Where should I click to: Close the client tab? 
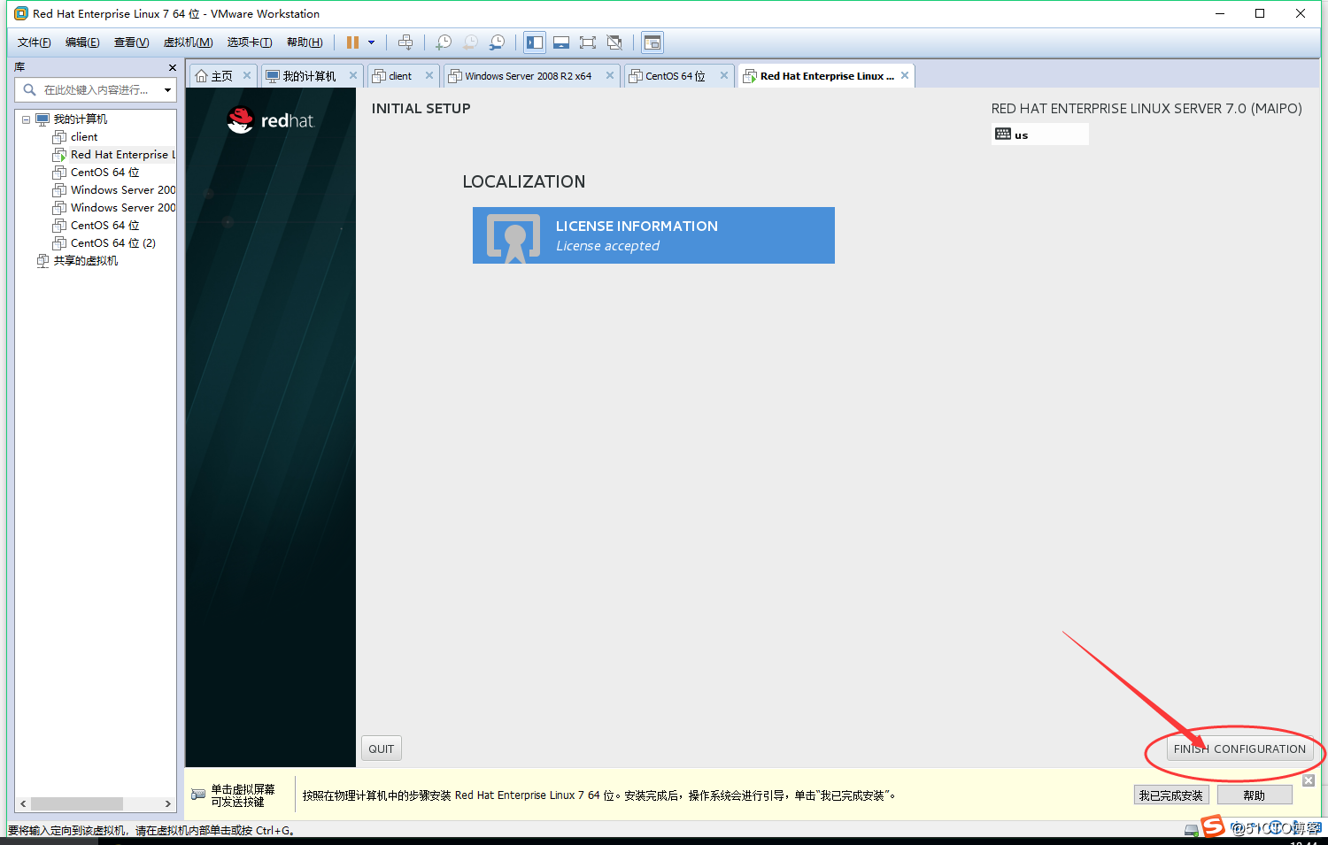[x=429, y=75]
